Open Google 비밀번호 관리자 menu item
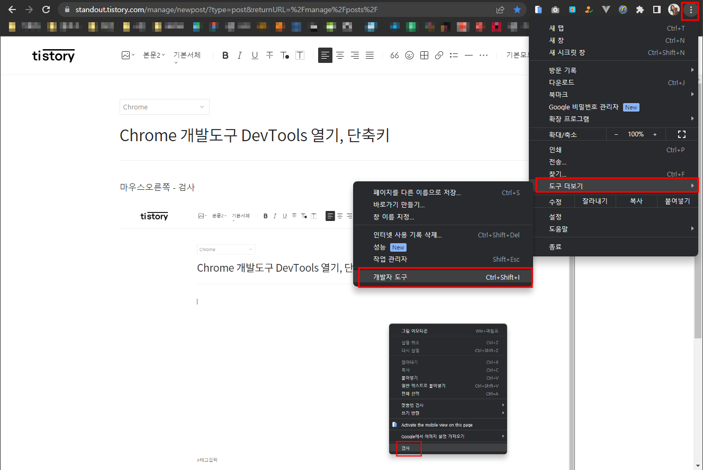This screenshot has width=703, height=470. click(614, 107)
